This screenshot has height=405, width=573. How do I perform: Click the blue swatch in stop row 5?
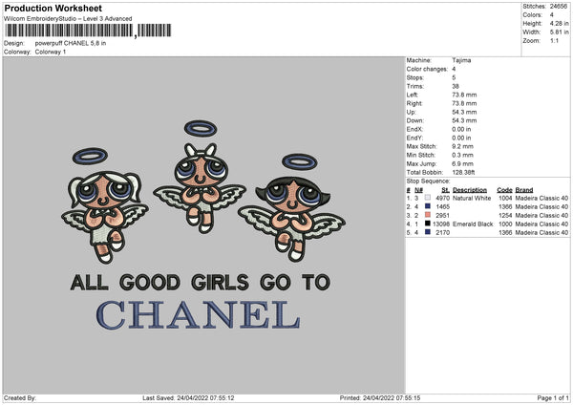point(428,232)
